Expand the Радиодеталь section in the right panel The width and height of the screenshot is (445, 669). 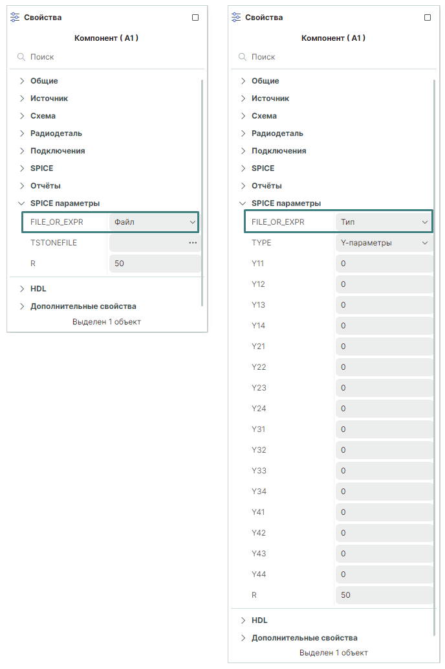[243, 133]
